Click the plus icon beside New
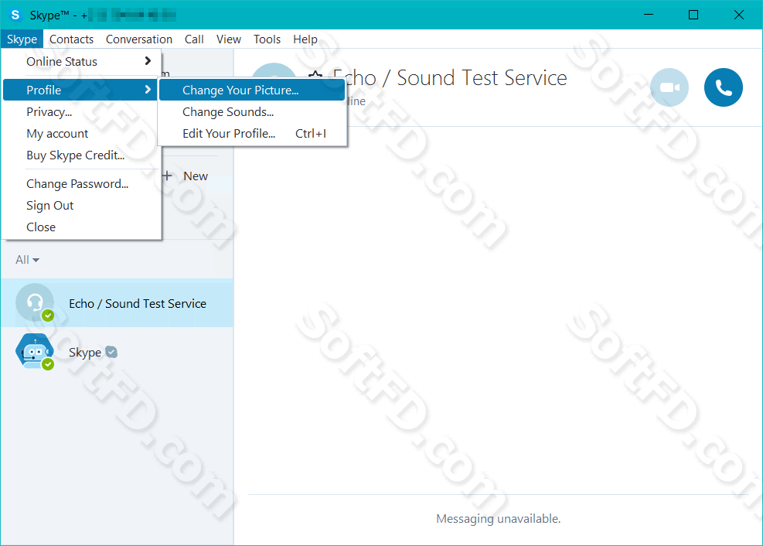Image resolution: width=763 pixels, height=546 pixels. (167, 176)
